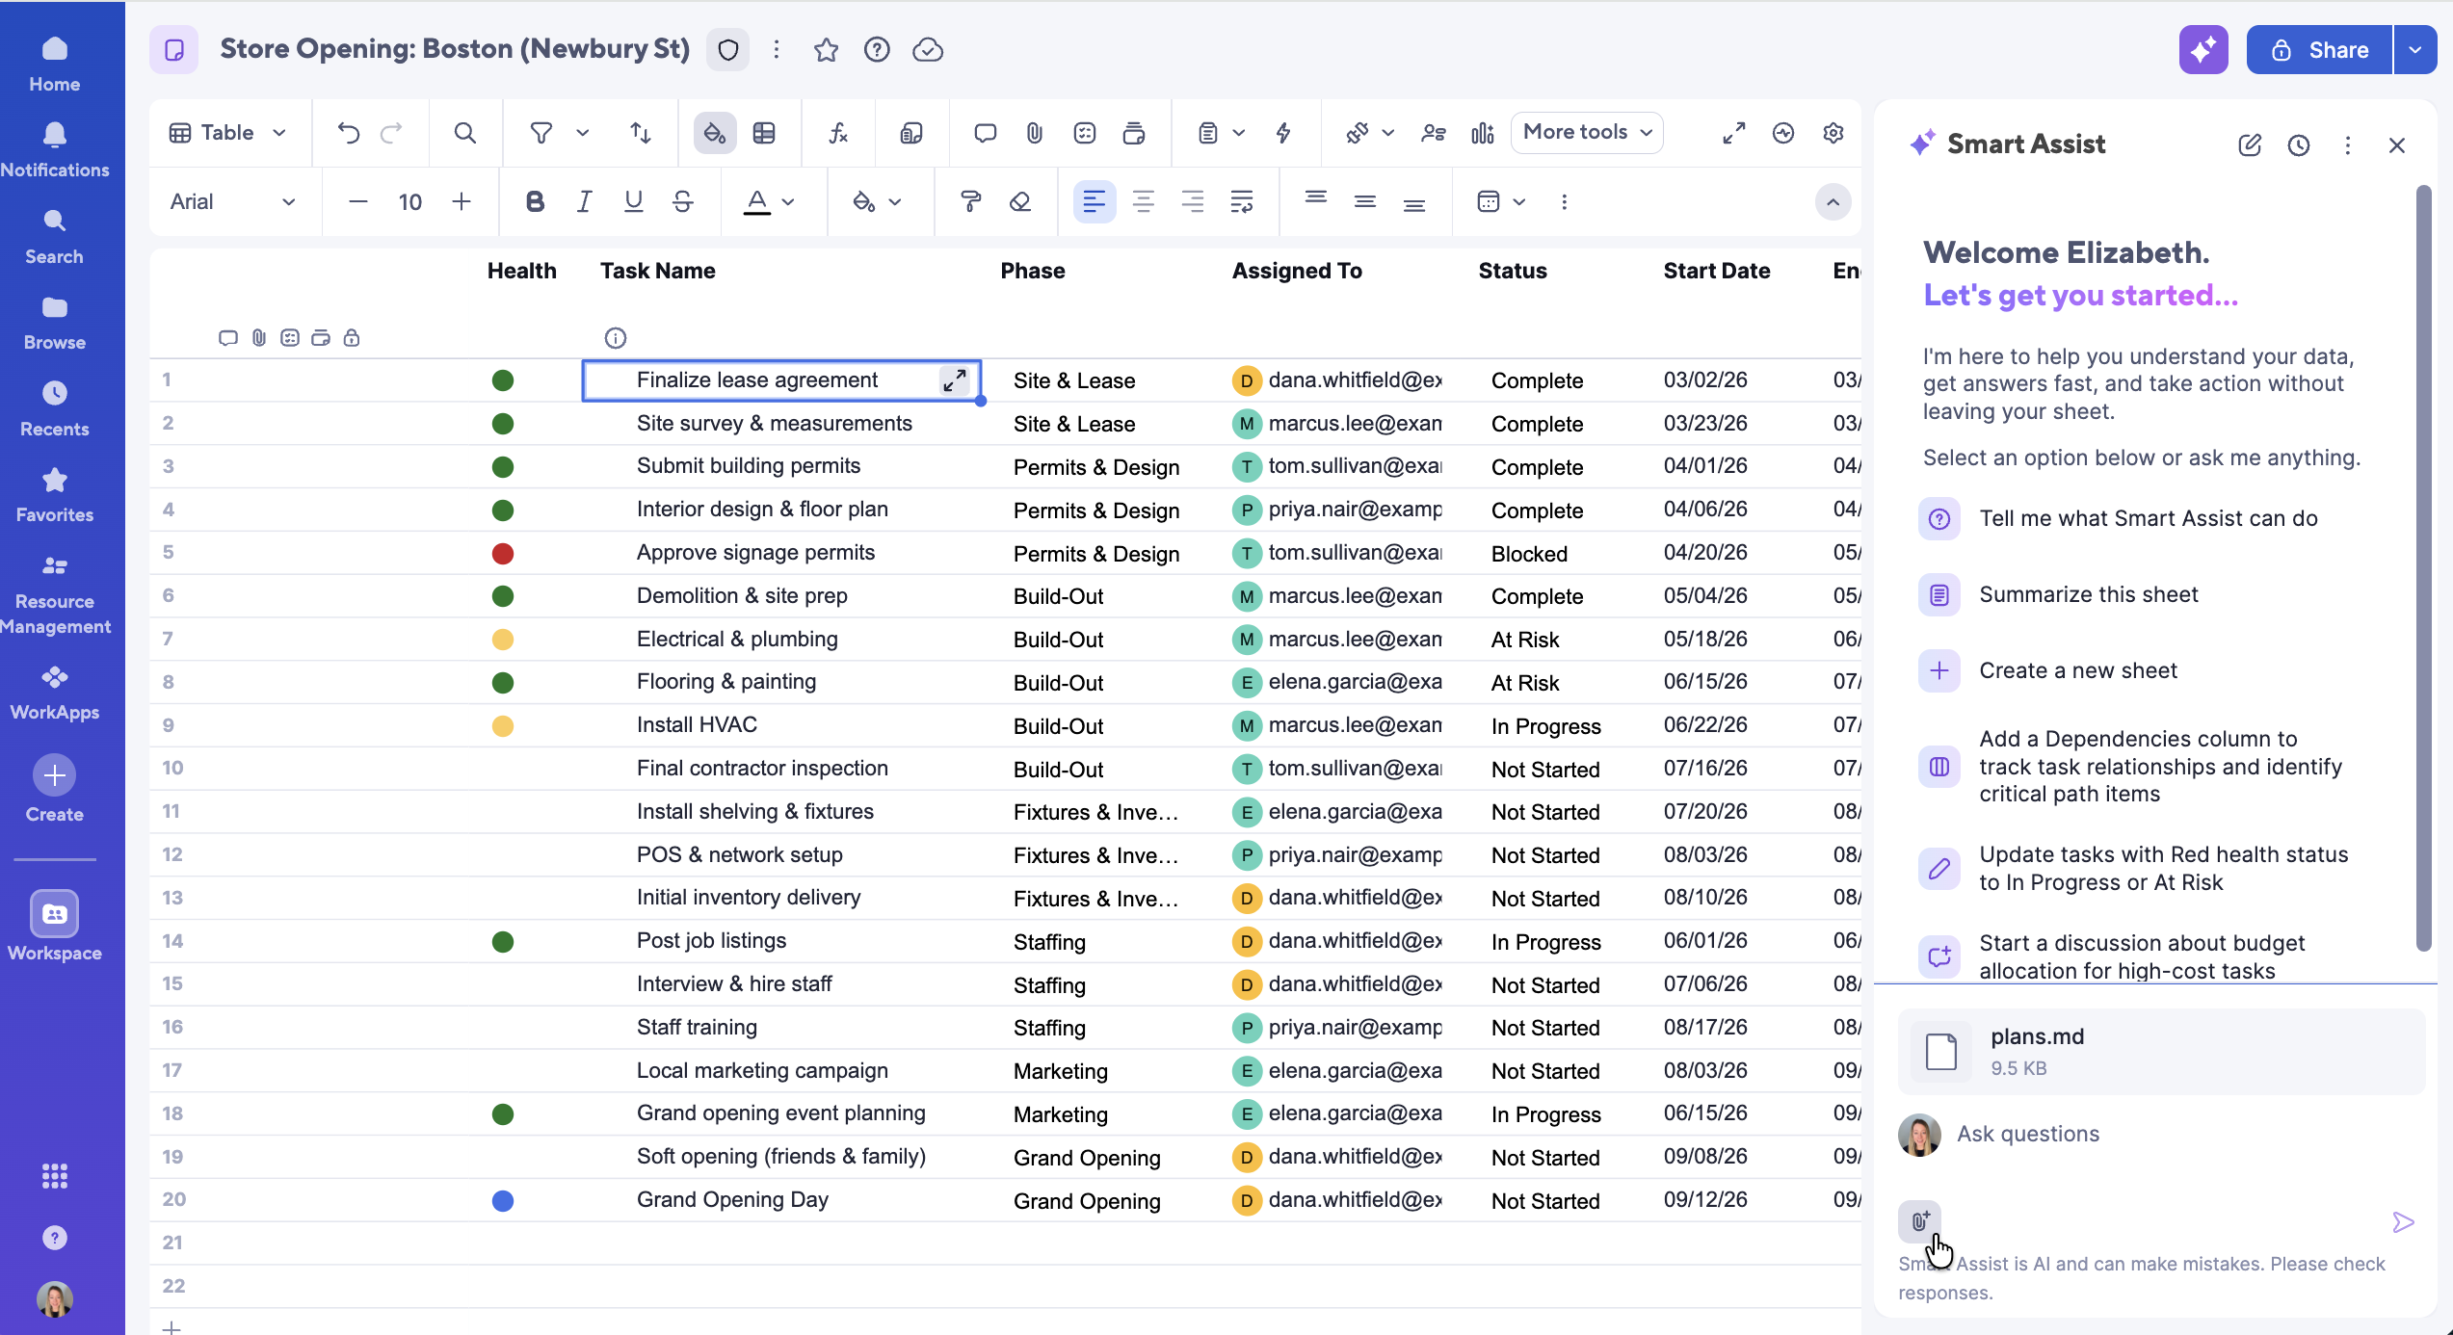Select Update tasks with Red health suggestion
The width and height of the screenshot is (2453, 1335).
2133,869
